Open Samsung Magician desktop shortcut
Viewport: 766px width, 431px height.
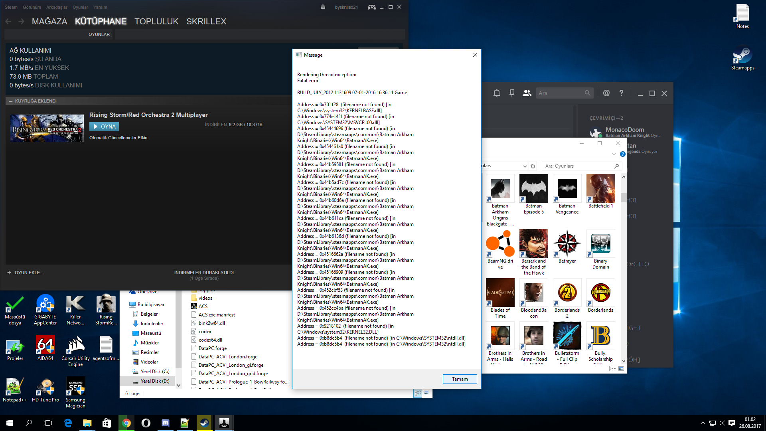coord(75,393)
